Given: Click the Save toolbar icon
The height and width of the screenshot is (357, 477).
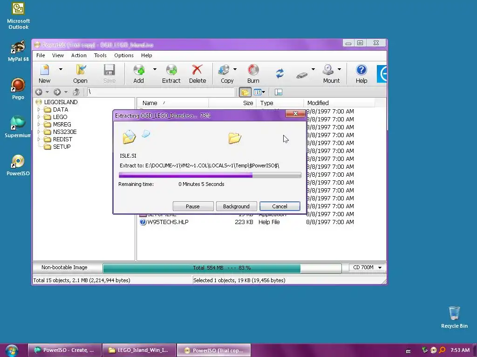Looking at the screenshot, I should pyautogui.click(x=109, y=74).
